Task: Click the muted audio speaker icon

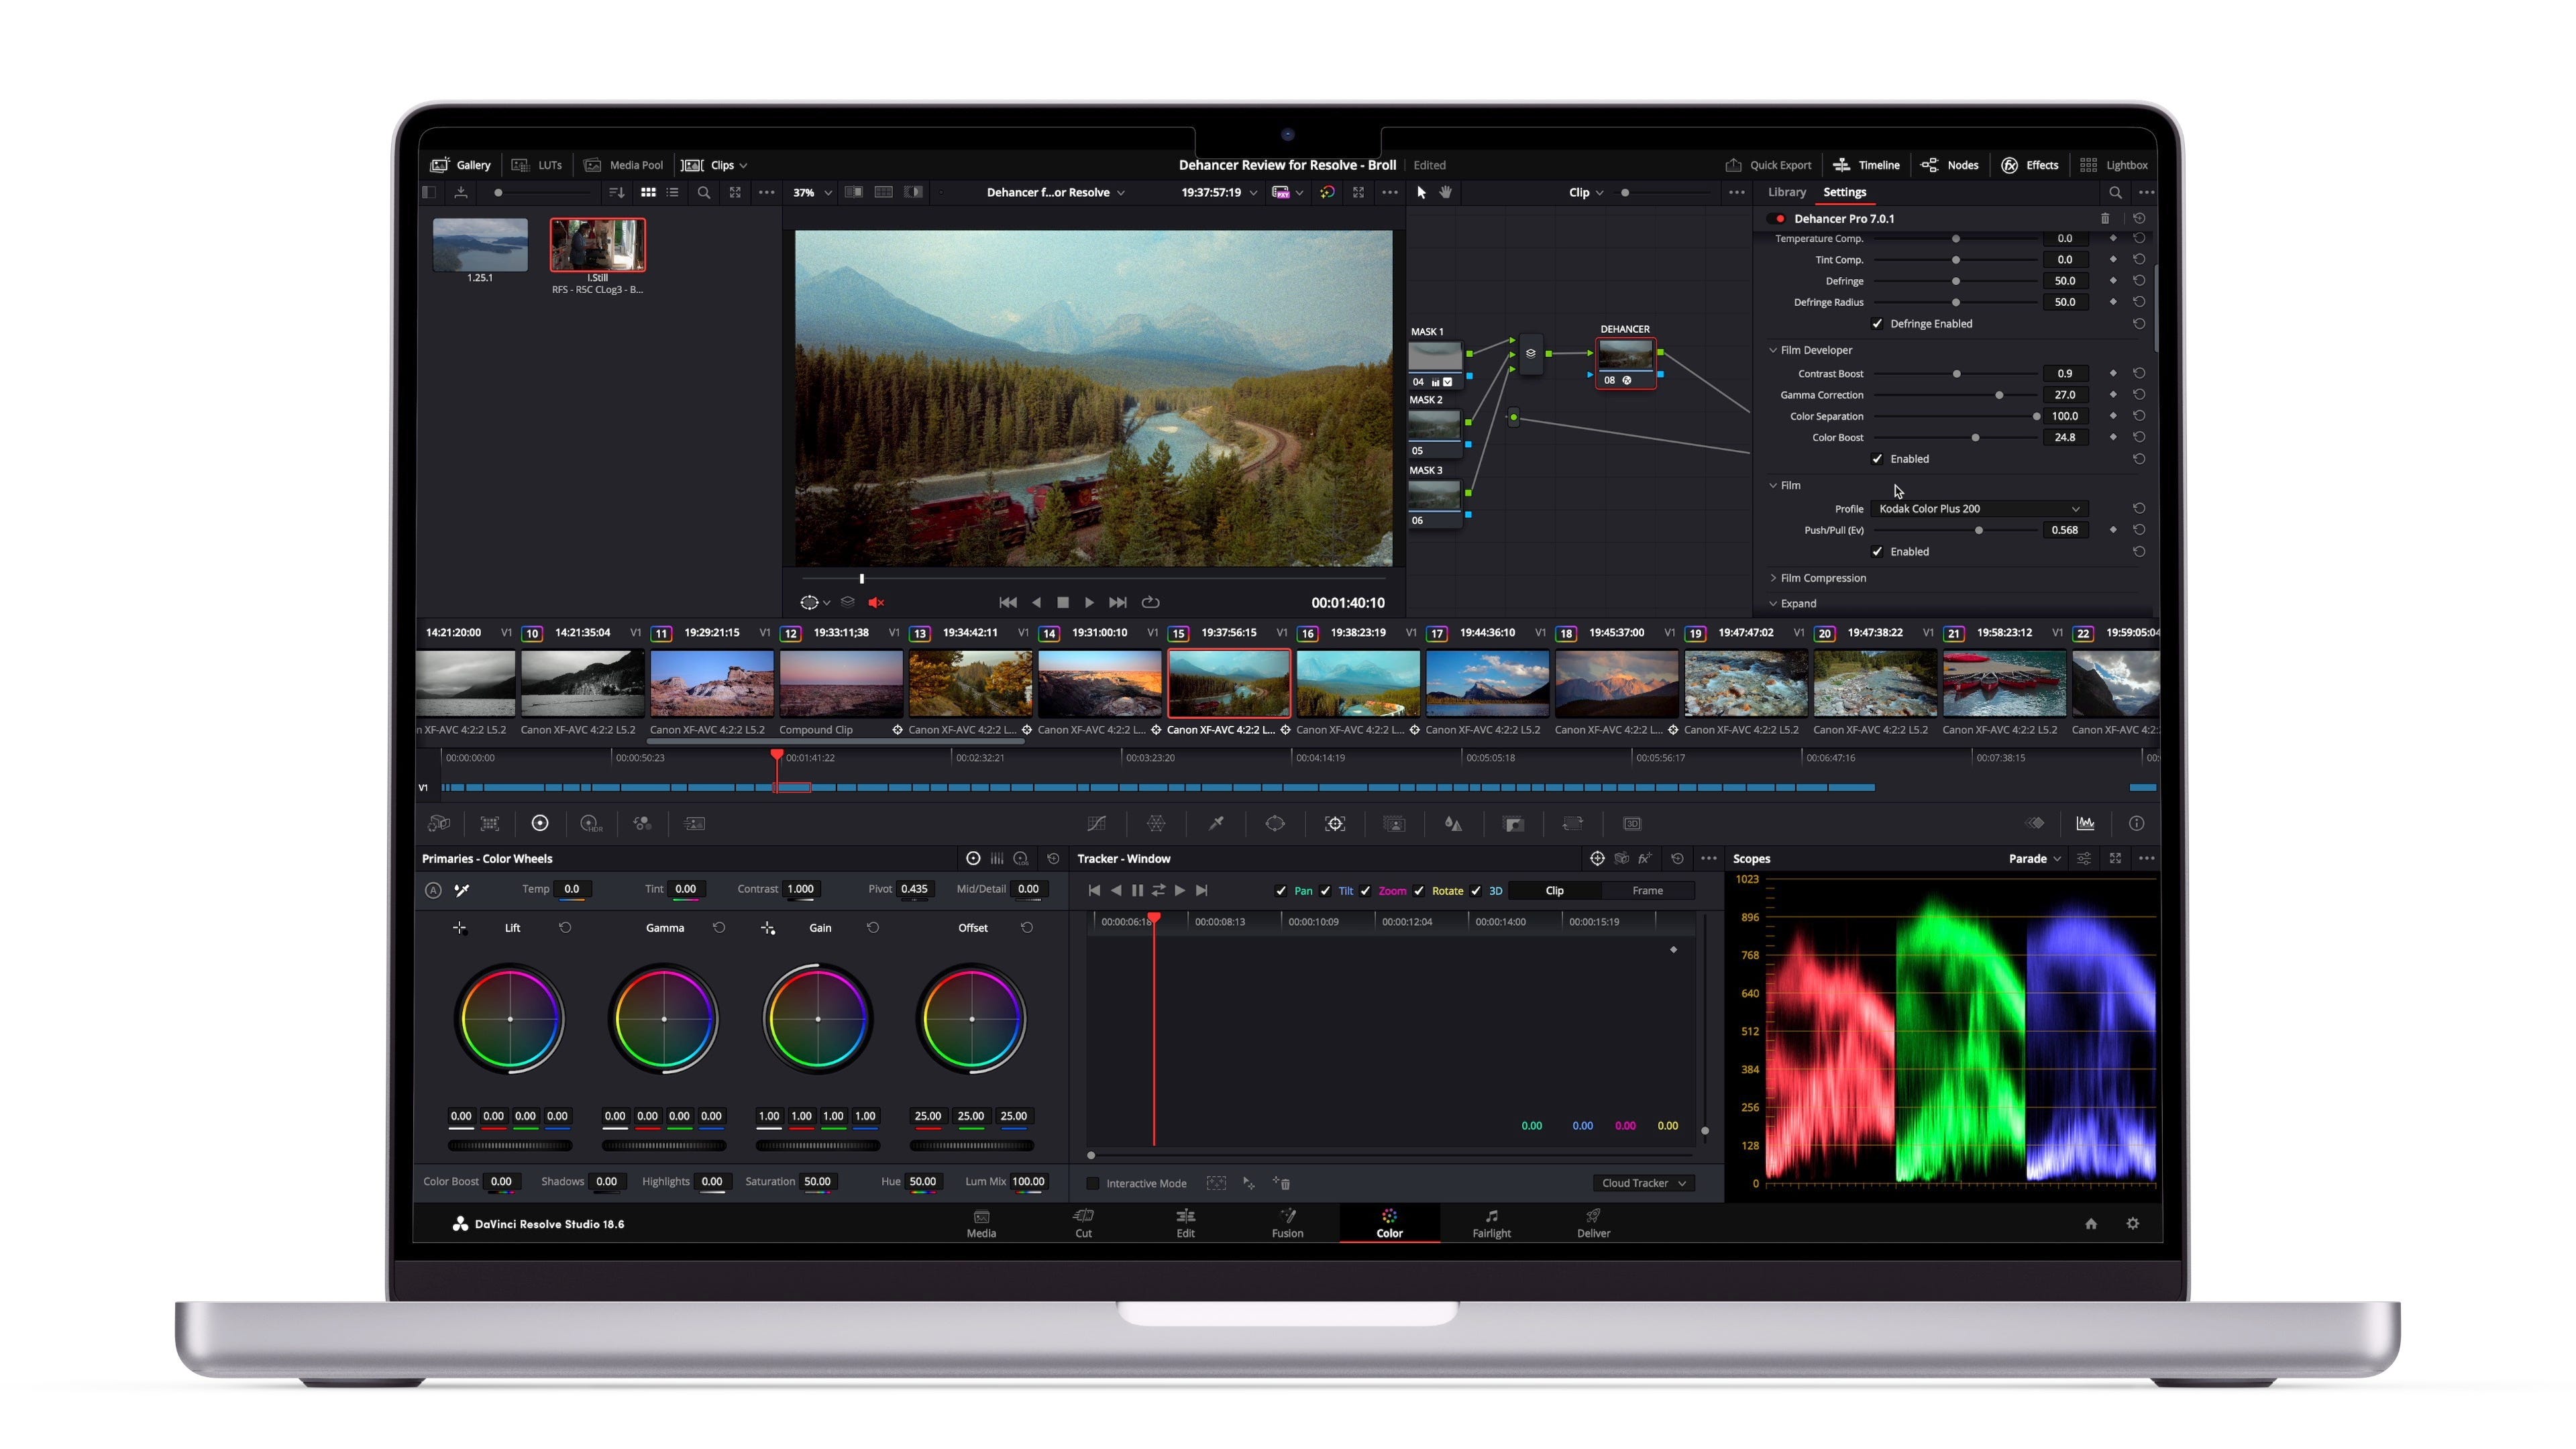Action: [x=876, y=603]
